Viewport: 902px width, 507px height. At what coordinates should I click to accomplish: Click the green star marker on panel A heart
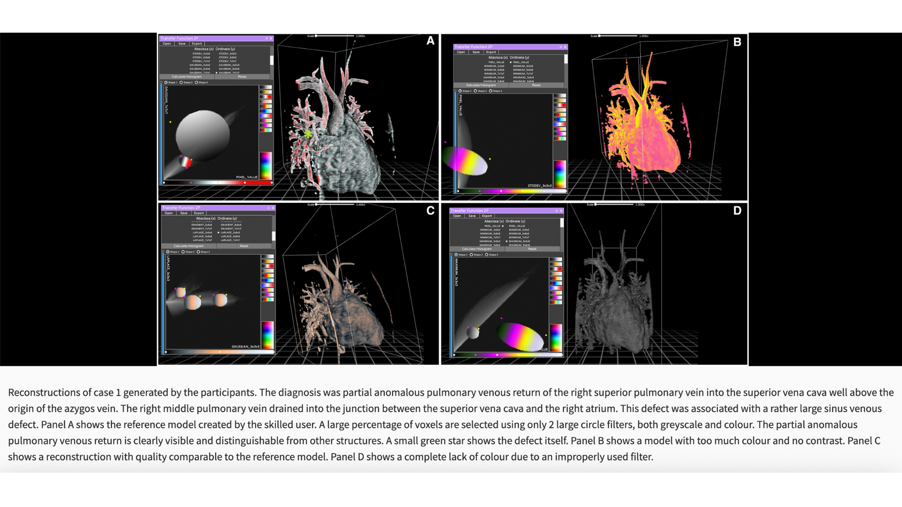click(308, 134)
